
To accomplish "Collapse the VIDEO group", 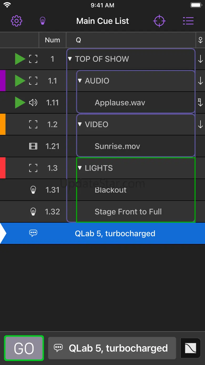I will coord(80,124).
